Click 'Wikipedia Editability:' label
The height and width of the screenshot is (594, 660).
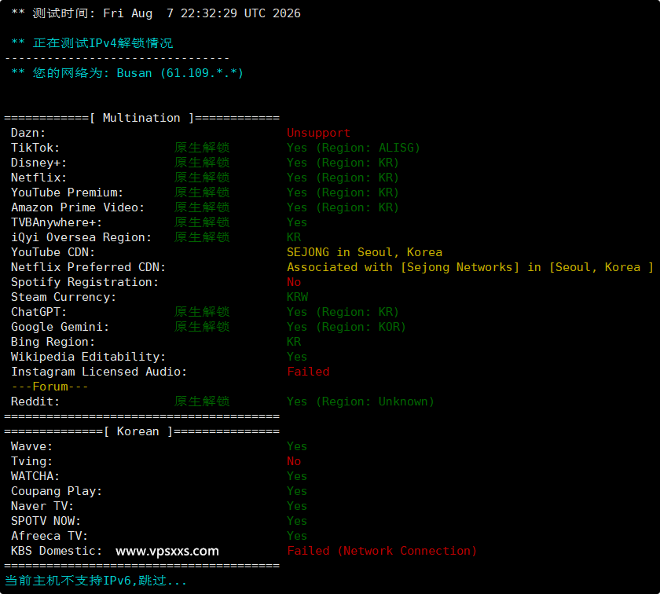coord(88,357)
